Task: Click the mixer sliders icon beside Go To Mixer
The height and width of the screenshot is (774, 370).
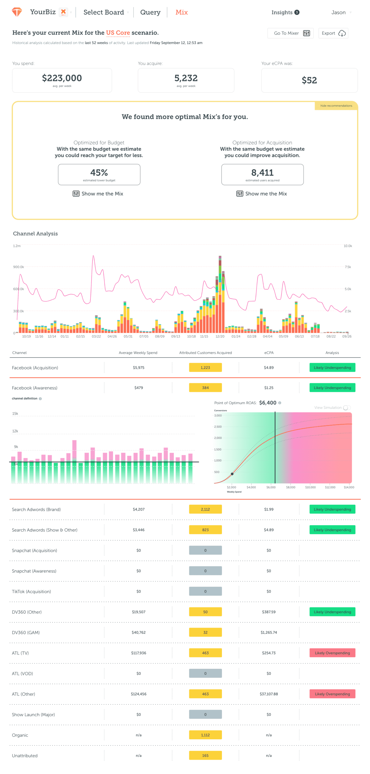Action: click(306, 33)
